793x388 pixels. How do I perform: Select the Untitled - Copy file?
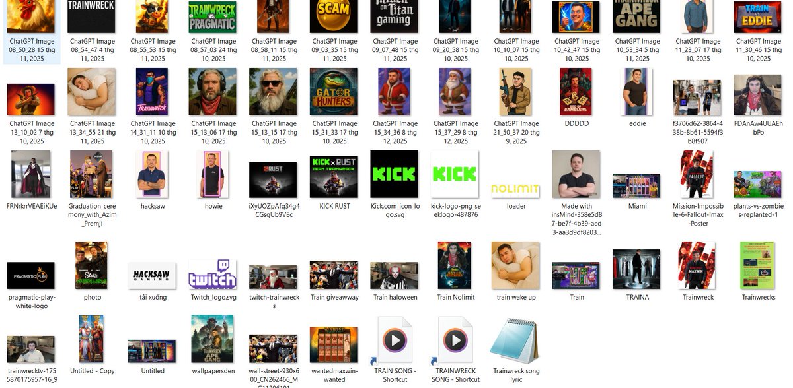click(x=92, y=339)
